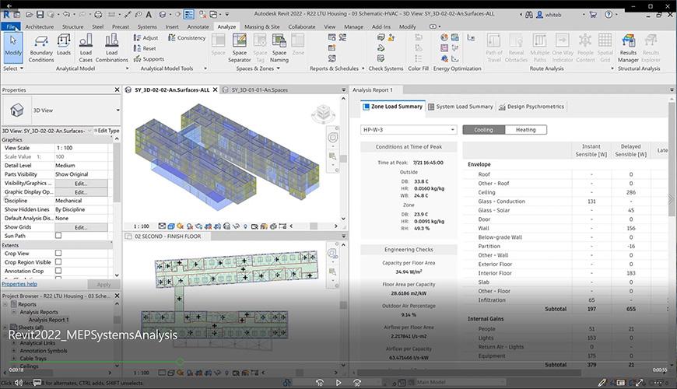Image resolution: width=677 pixels, height=389 pixels.
Task: Click the steering wheel navigation icon in 3D view
Action: [x=333, y=138]
